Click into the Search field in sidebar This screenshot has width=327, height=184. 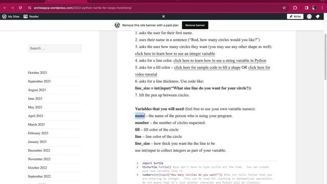tap(55, 48)
